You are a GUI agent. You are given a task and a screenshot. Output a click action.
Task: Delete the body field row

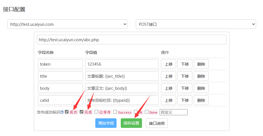201,88
